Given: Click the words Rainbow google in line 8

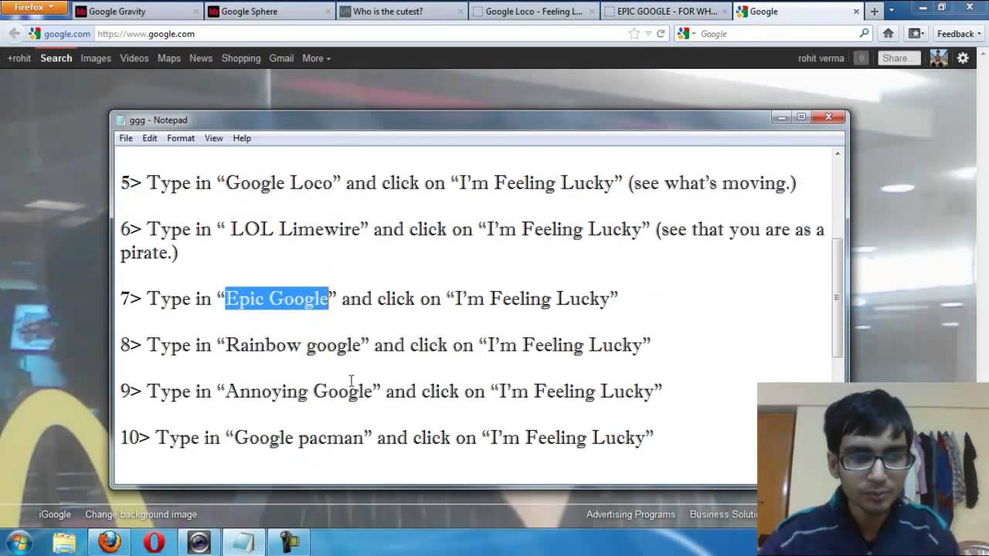Looking at the screenshot, I should coord(293,345).
